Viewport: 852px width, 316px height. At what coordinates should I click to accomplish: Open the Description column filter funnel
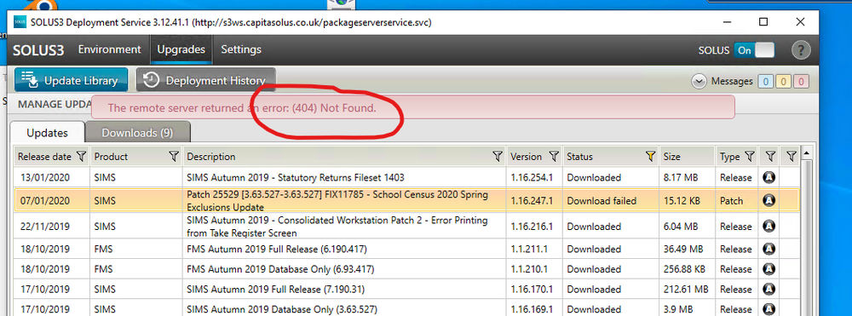[x=497, y=157]
